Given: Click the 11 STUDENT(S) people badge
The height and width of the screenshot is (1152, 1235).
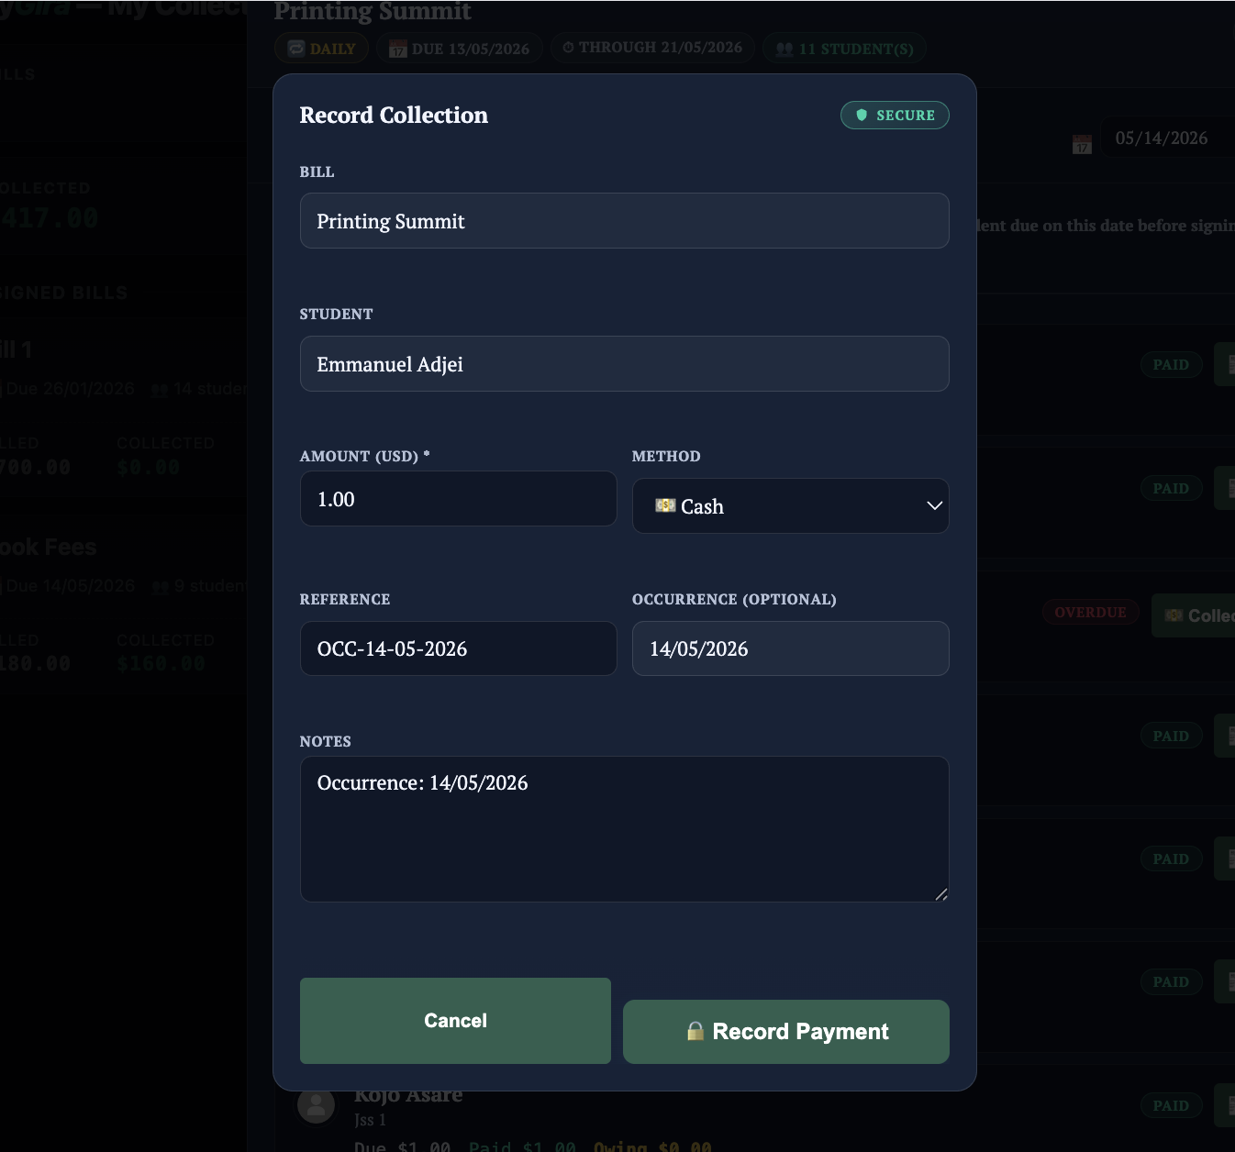Looking at the screenshot, I should click(x=844, y=49).
